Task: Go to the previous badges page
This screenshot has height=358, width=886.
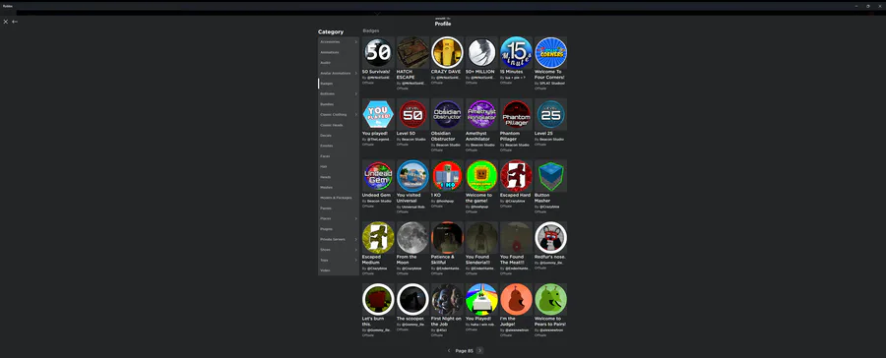Action: coord(449,351)
